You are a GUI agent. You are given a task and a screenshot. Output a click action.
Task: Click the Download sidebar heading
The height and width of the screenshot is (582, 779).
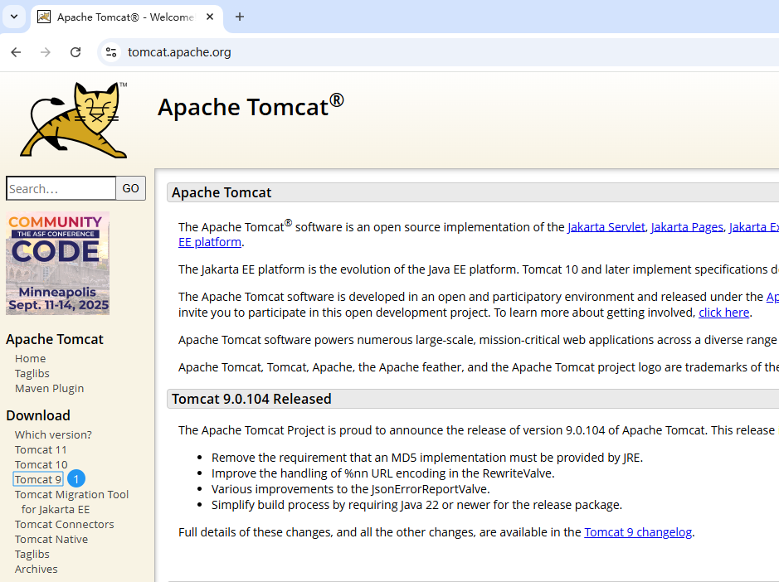pos(38,415)
